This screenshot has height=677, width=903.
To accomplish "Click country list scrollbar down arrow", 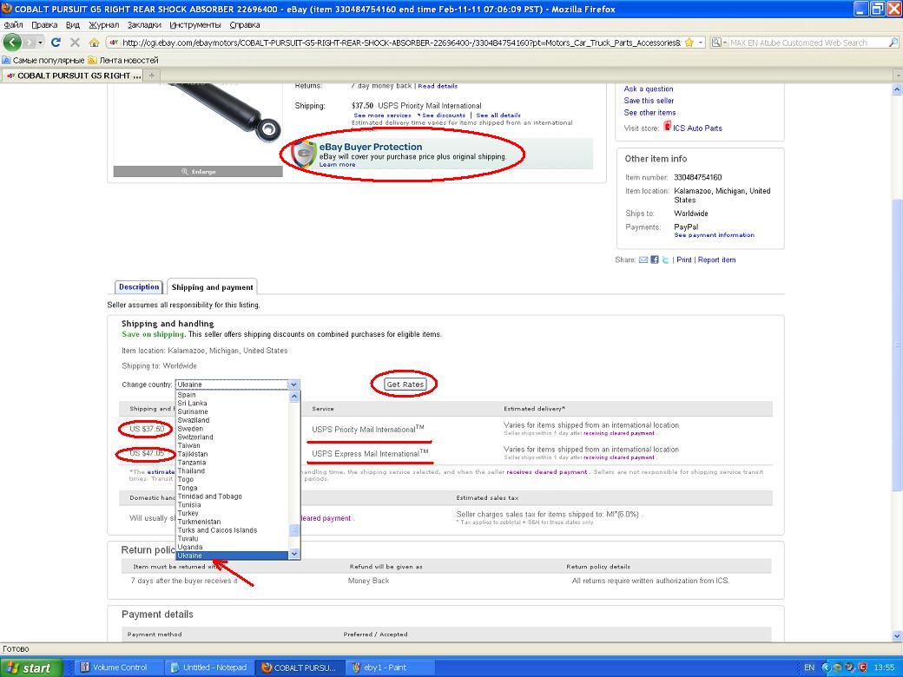I will pos(293,554).
